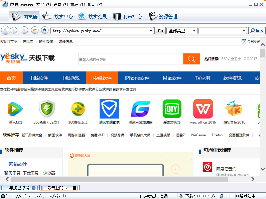Open the 软件频道 top link
This screenshot has height=199, width=266.
pyautogui.click(x=46, y=41)
